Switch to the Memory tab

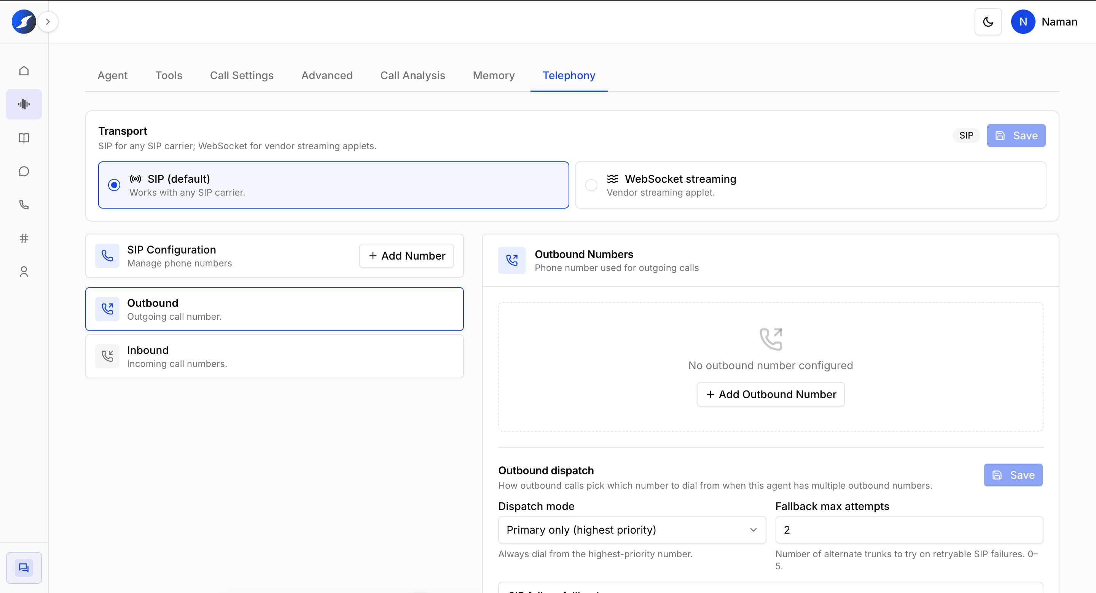(494, 76)
